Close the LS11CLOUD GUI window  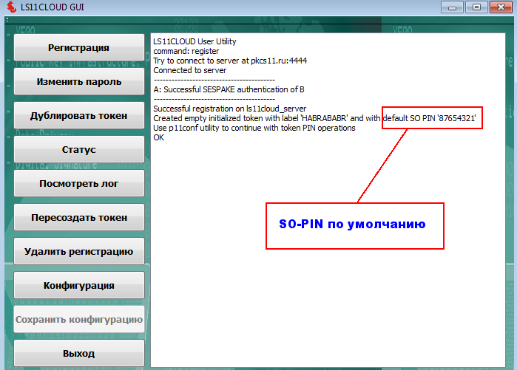[x=501, y=7]
